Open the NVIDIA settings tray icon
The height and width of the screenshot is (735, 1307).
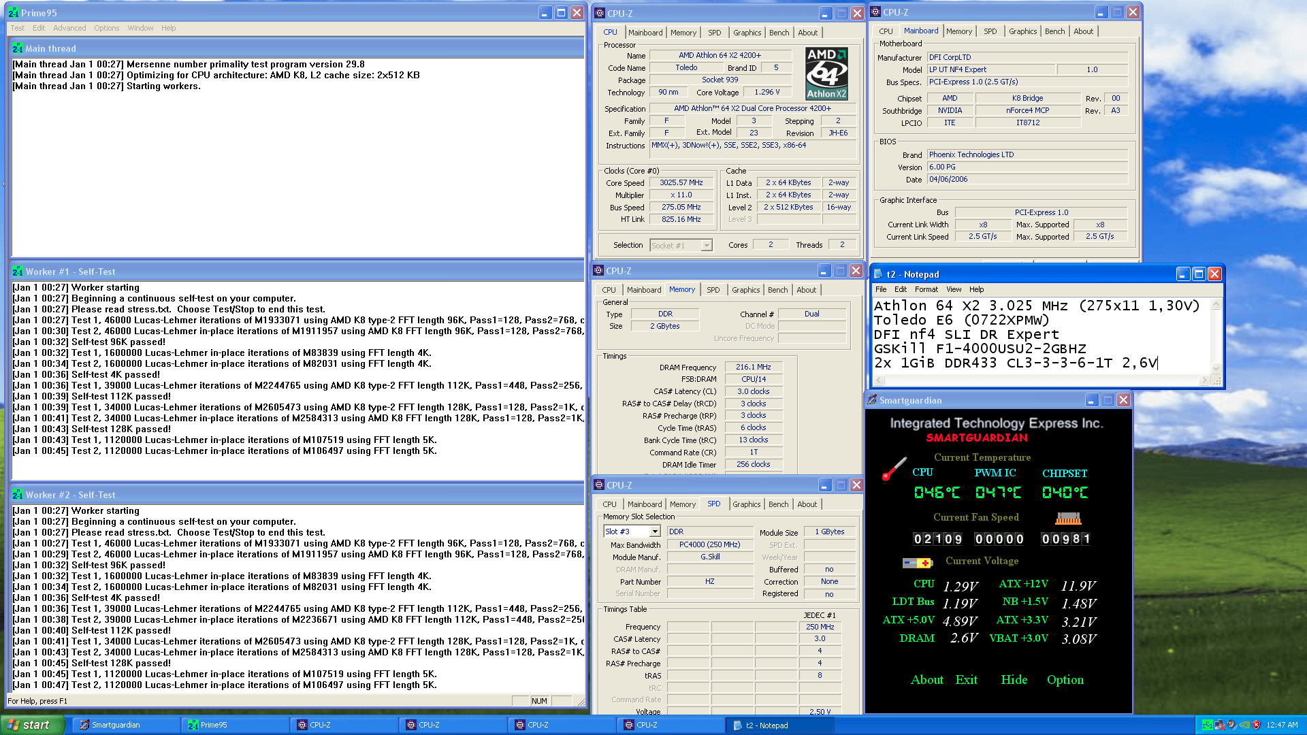(1244, 725)
